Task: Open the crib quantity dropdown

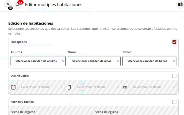Action: (152, 87)
